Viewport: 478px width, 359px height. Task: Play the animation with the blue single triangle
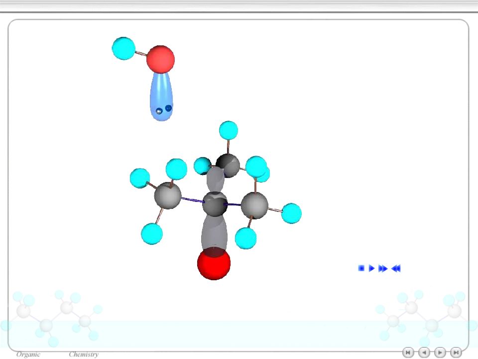371,268
